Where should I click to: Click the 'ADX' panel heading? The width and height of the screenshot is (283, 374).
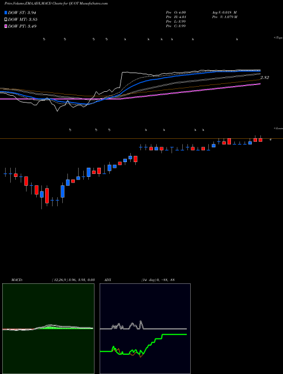[108, 280]
